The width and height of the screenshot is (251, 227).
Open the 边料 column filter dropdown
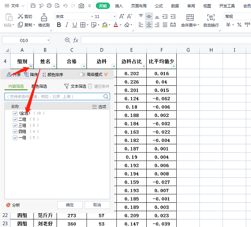click(x=114, y=66)
